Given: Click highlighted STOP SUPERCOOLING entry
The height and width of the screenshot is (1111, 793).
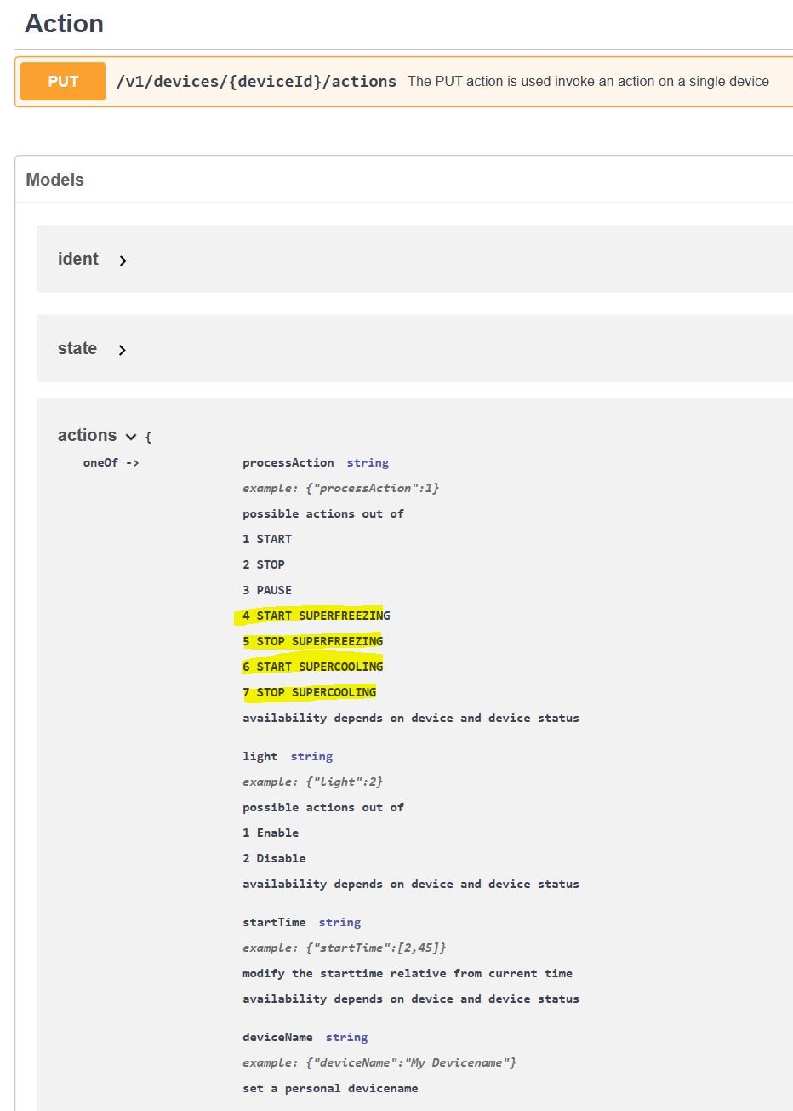Looking at the screenshot, I should (x=310, y=692).
